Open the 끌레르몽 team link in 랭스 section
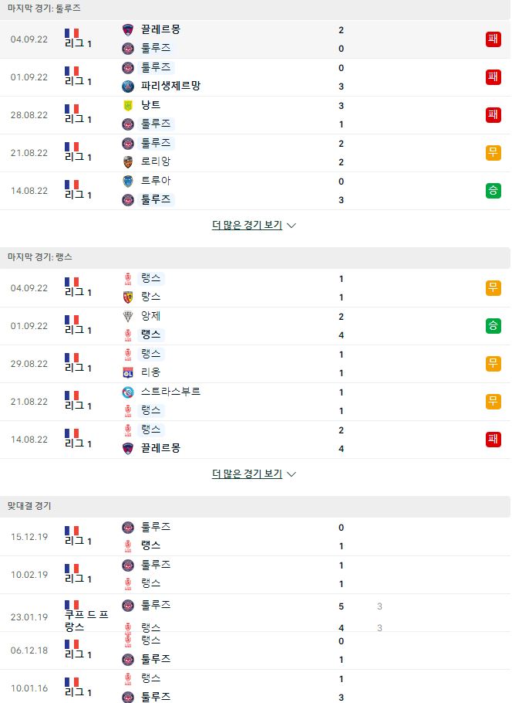Screen dimensions: 512x703 pyautogui.click(x=160, y=448)
